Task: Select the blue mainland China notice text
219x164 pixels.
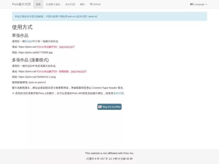Action: click(x=56, y=16)
